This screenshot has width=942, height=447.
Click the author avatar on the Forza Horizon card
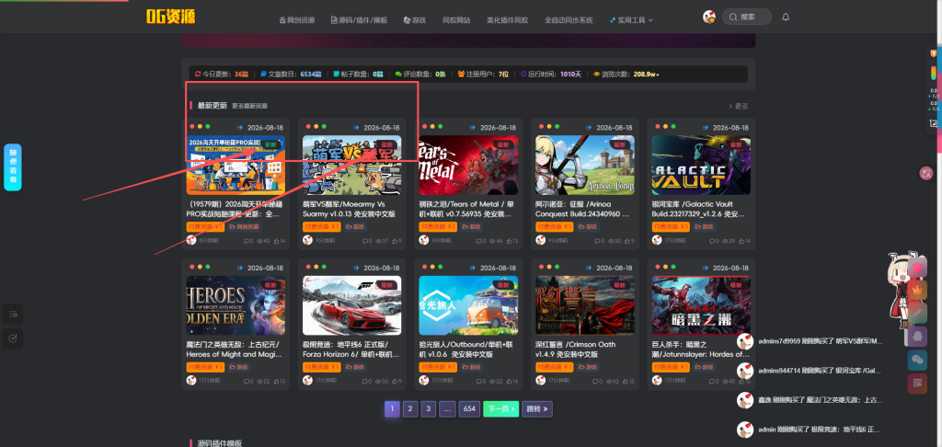tap(307, 380)
